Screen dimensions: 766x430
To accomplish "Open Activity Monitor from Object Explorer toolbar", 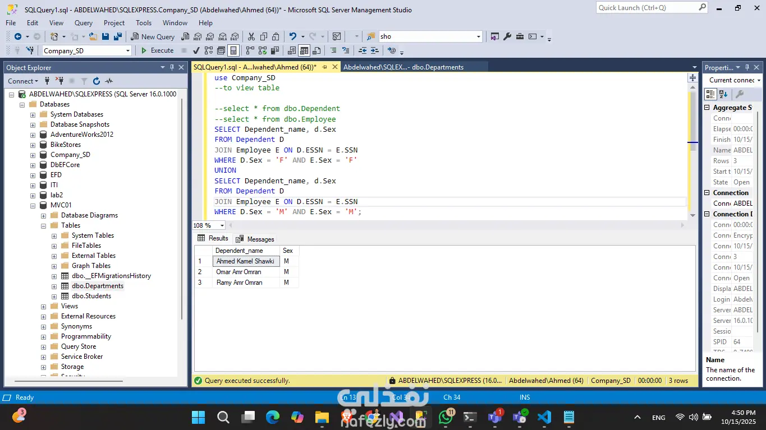I will 109,81.
